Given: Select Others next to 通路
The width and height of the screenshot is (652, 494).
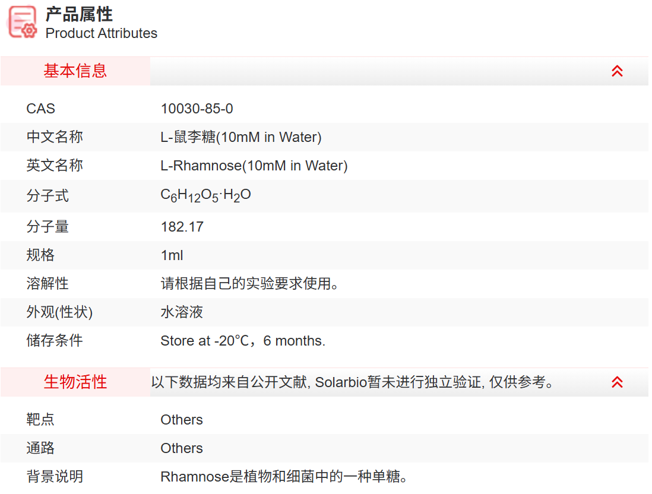Looking at the screenshot, I should coord(182,448).
